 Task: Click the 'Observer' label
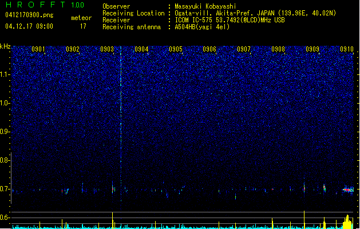point(116,6)
